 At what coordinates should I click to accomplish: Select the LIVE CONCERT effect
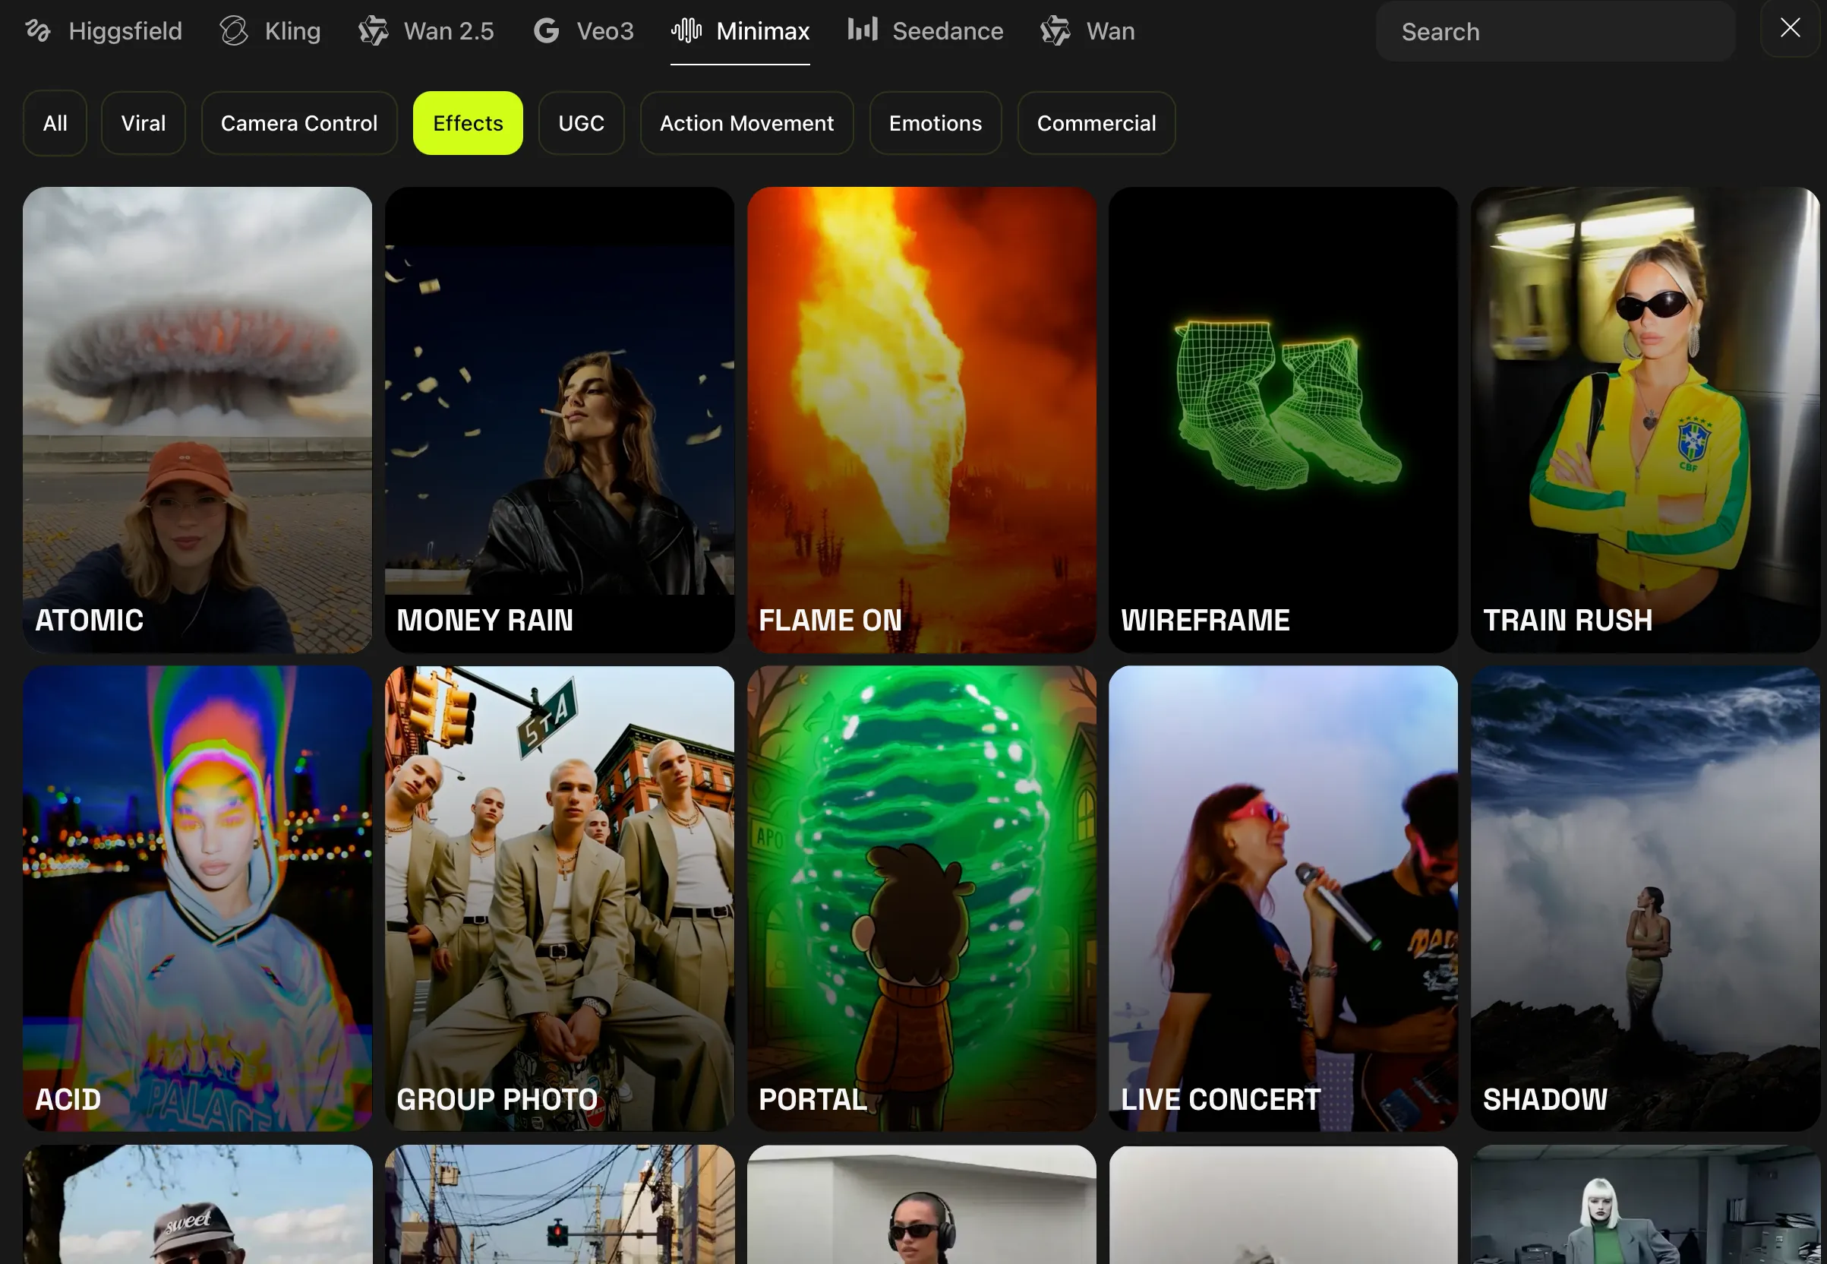(x=1283, y=898)
